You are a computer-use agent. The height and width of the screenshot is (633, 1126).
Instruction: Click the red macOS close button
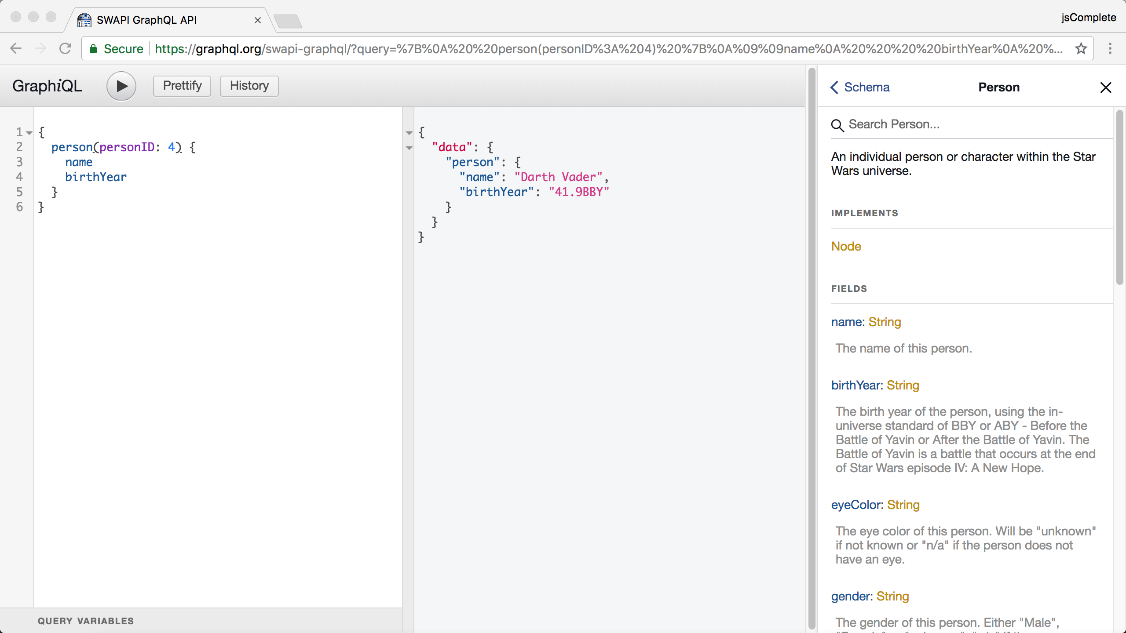coord(16,17)
